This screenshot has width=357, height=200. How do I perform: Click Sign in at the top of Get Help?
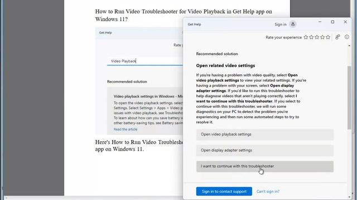(x=280, y=24)
